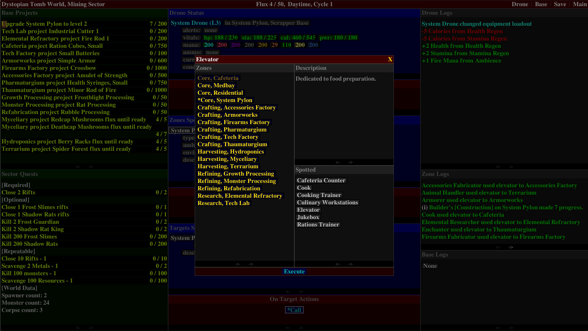Select Cafeteria Counter in Spotted list
588x331 pixels.
pos(321,181)
